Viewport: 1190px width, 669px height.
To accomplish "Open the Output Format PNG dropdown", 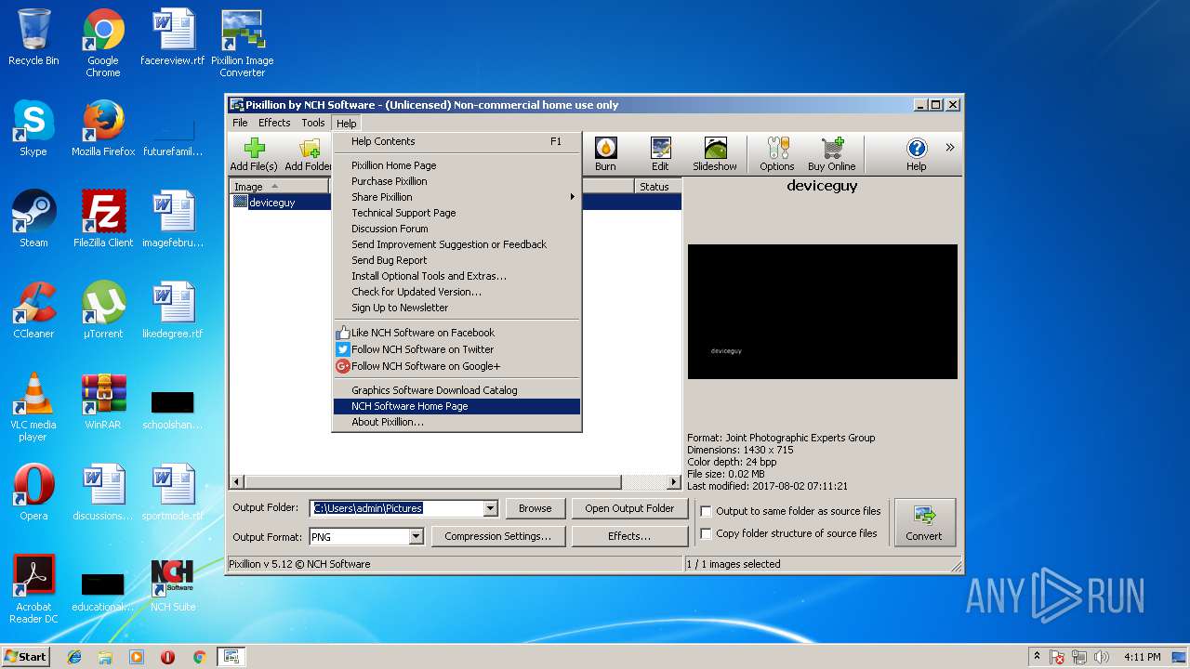I will (x=416, y=536).
